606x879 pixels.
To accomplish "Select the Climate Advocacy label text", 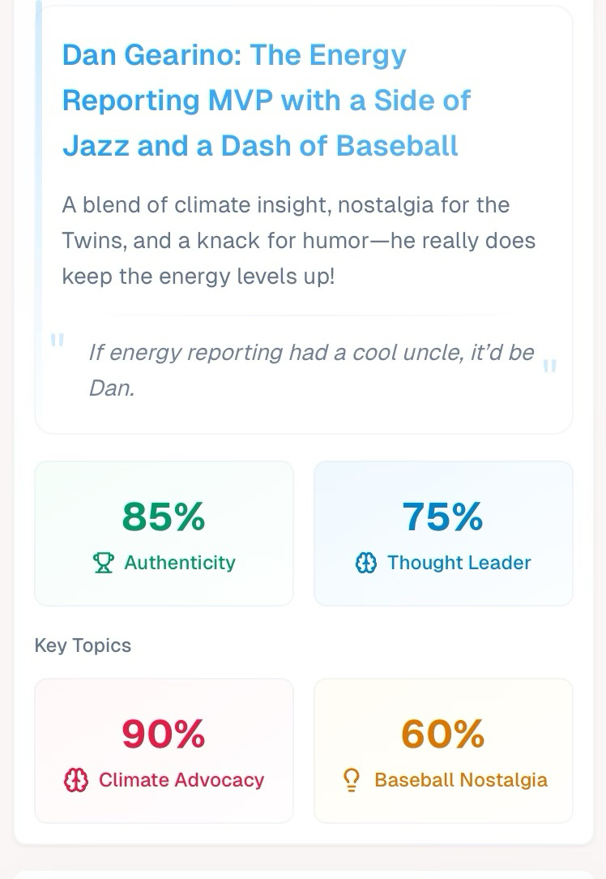I will (181, 780).
